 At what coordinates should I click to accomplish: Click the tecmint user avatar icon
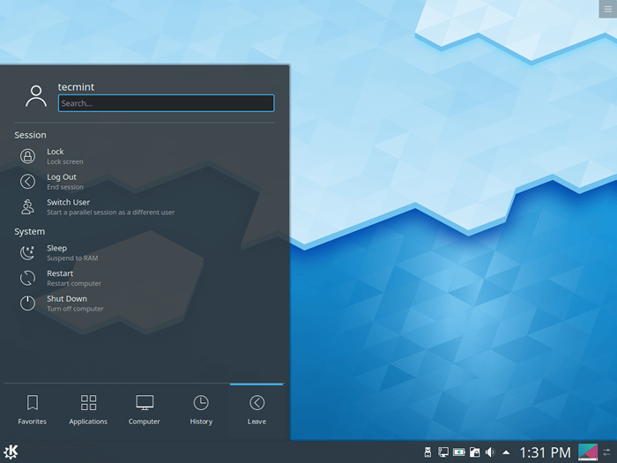point(36,95)
